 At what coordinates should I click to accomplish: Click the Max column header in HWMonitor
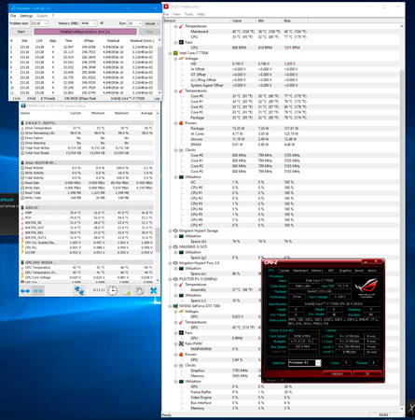pyautogui.click(x=295, y=21)
